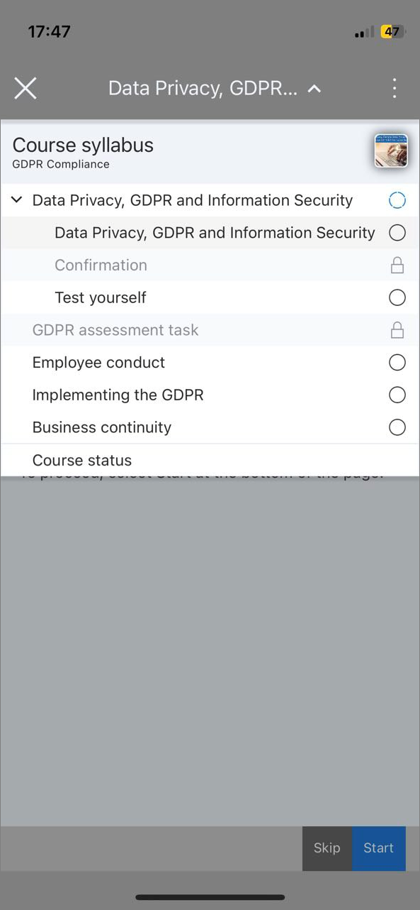Open the three-dot options menu
Screen dimensions: 420x910
click(395, 89)
